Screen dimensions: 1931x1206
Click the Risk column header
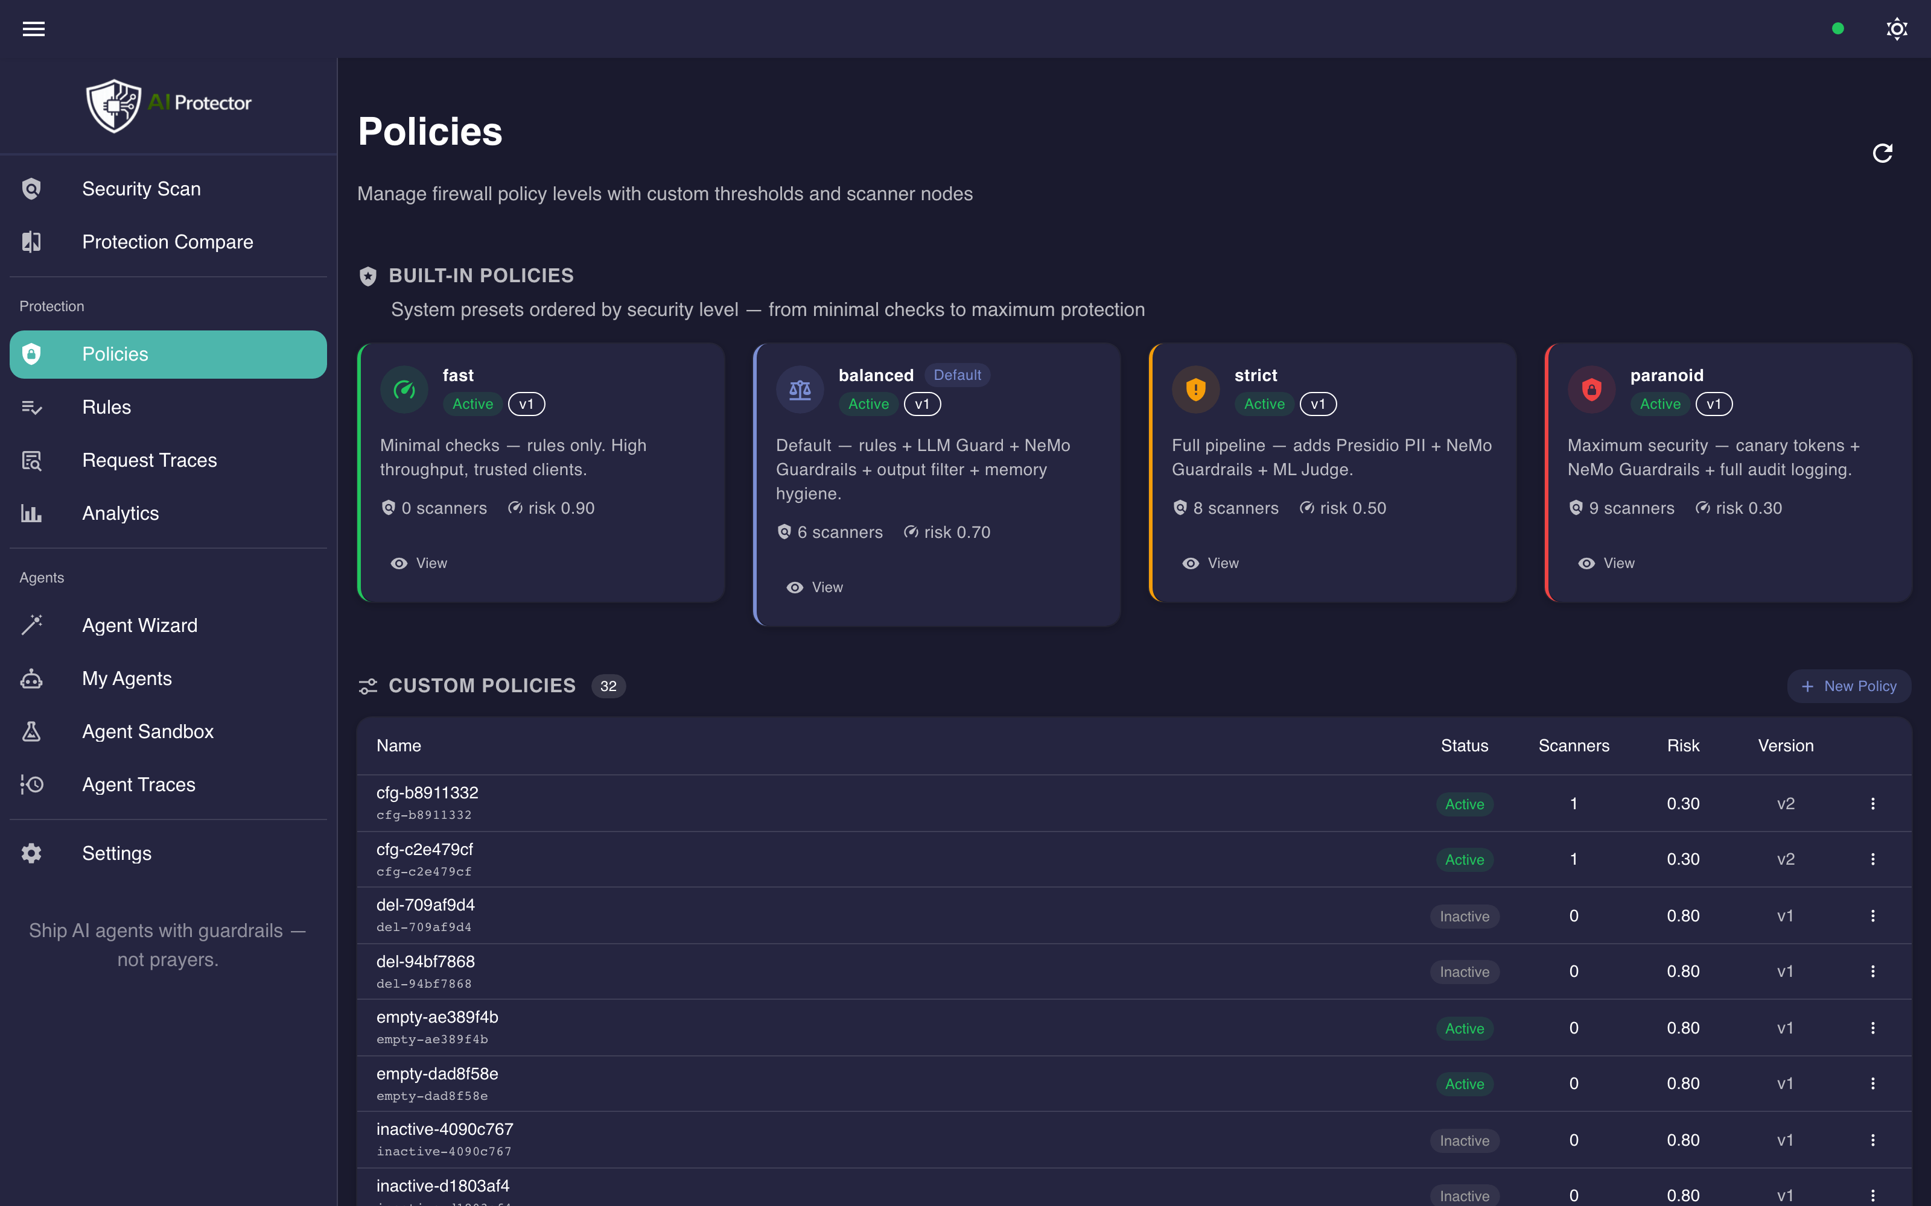pyautogui.click(x=1683, y=746)
